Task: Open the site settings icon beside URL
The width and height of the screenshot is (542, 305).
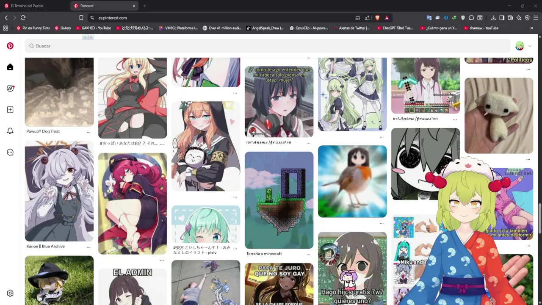Action: click(x=92, y=18)
